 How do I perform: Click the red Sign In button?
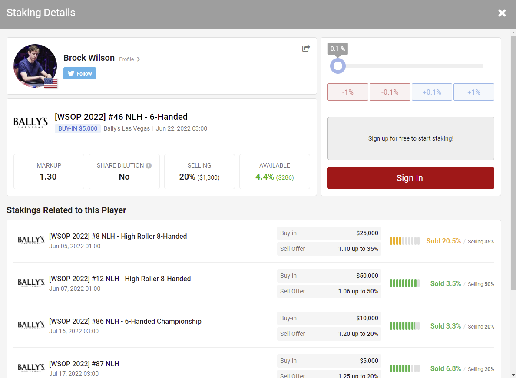pos(411,178)
